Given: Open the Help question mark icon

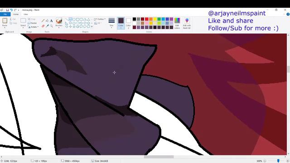Looking at the screenshot, I should (x=288, y=14).
